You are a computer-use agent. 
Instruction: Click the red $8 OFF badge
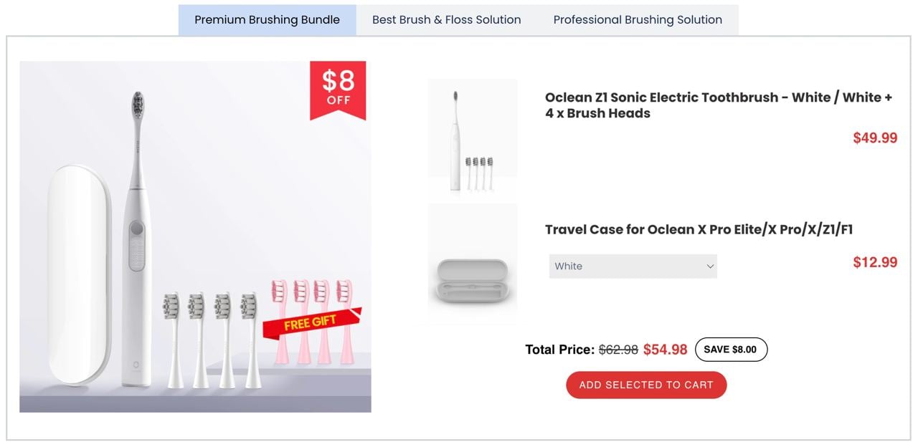click(x=338, y=90)
